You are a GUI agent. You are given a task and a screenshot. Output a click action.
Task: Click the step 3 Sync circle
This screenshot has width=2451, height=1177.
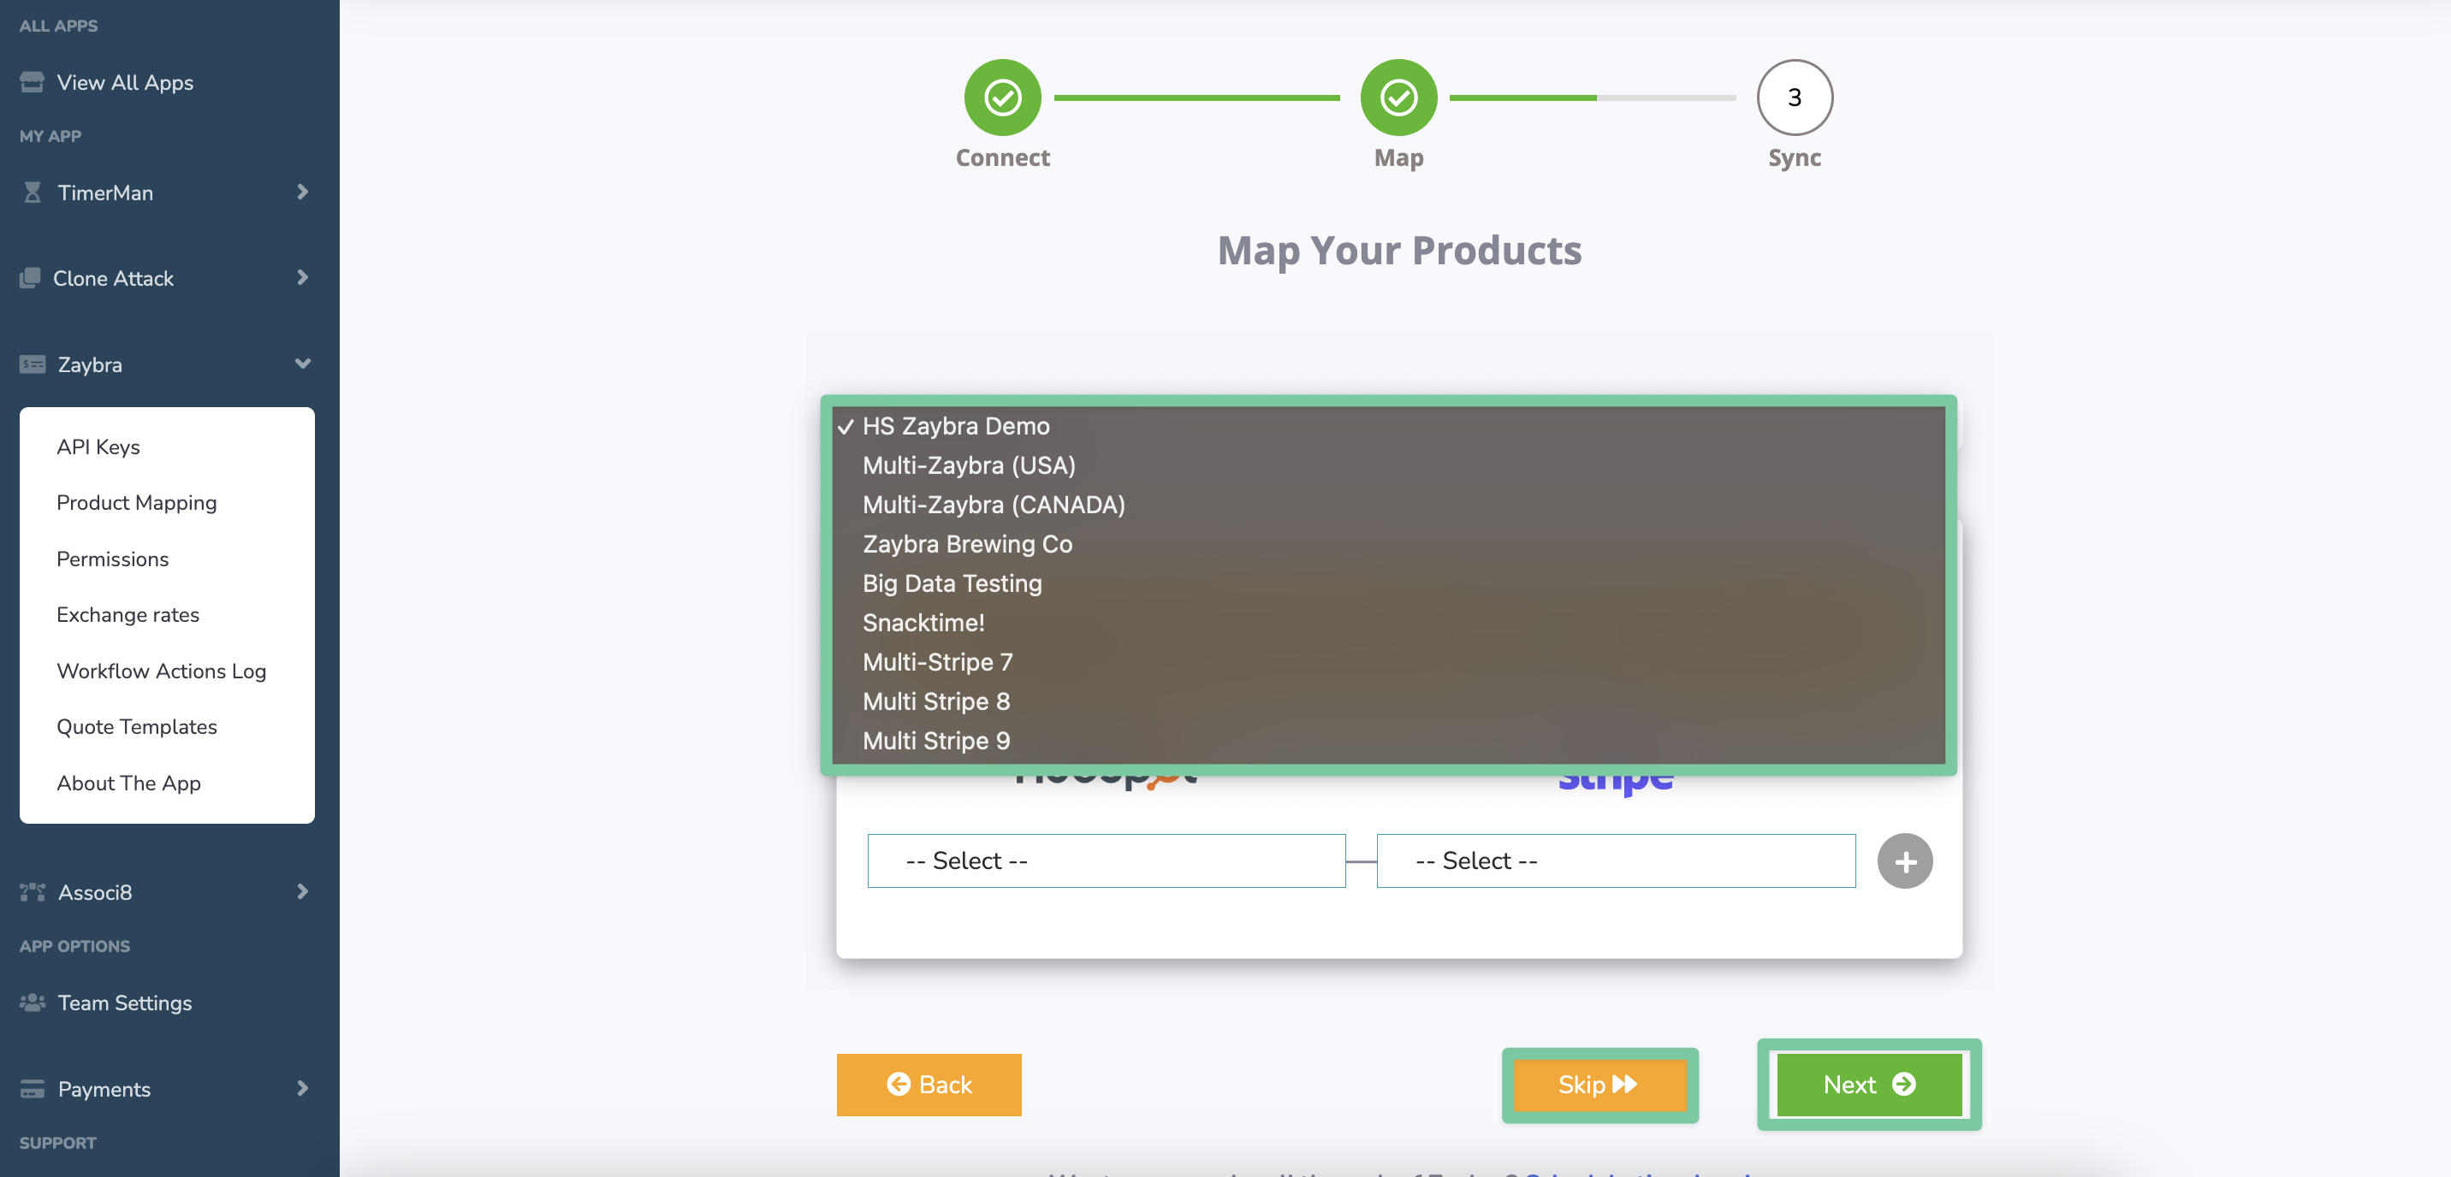(1794, 97)
